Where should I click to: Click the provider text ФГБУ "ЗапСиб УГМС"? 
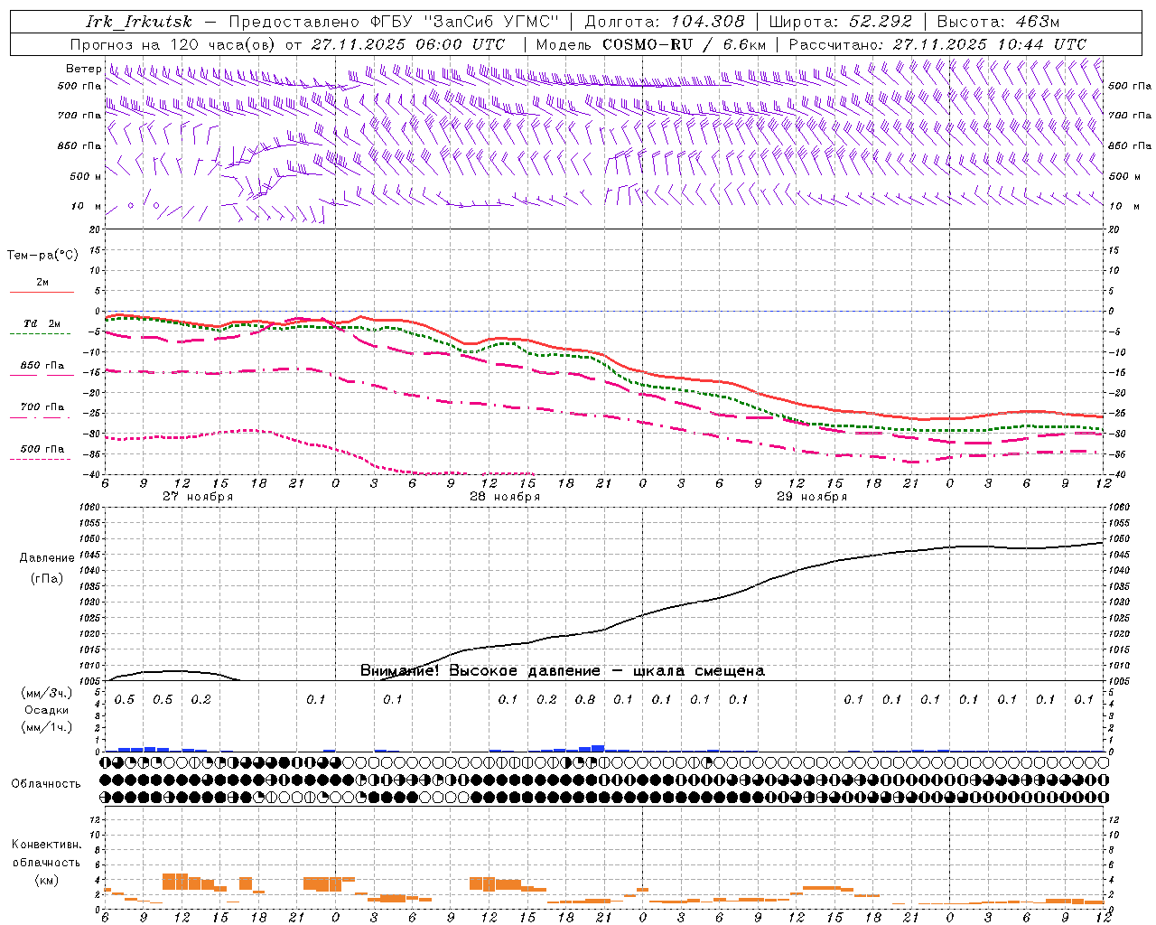(x=465, y=22)
